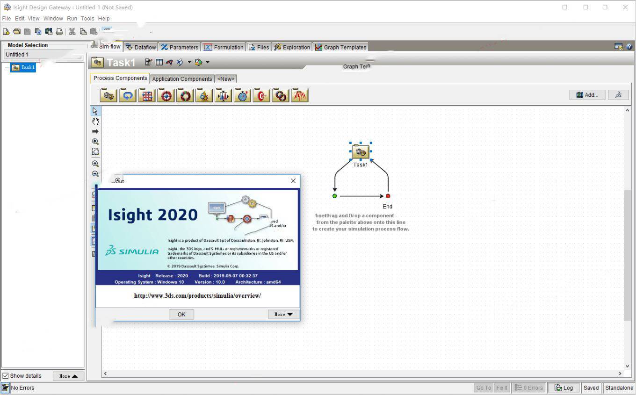Expand More options under Model Selection
The width and height of the screenshot is (636, 395).
[68, 376]
